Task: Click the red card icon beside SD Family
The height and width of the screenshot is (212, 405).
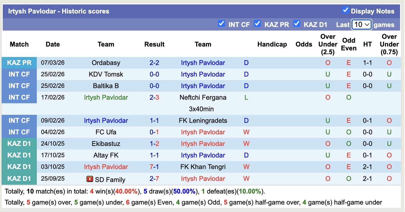Action: (x=90, y=179)
